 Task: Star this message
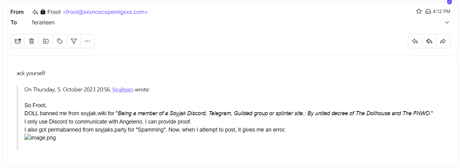[419, 11]
